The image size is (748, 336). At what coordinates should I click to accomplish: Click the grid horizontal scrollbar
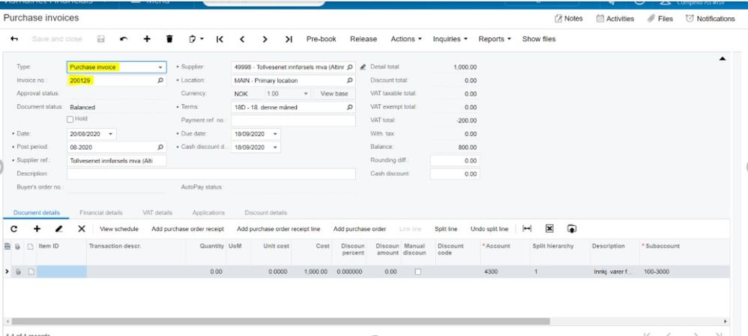point(280,322)
